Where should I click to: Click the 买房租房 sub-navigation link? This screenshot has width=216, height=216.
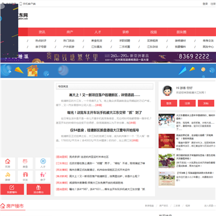(x=152, y=41)
